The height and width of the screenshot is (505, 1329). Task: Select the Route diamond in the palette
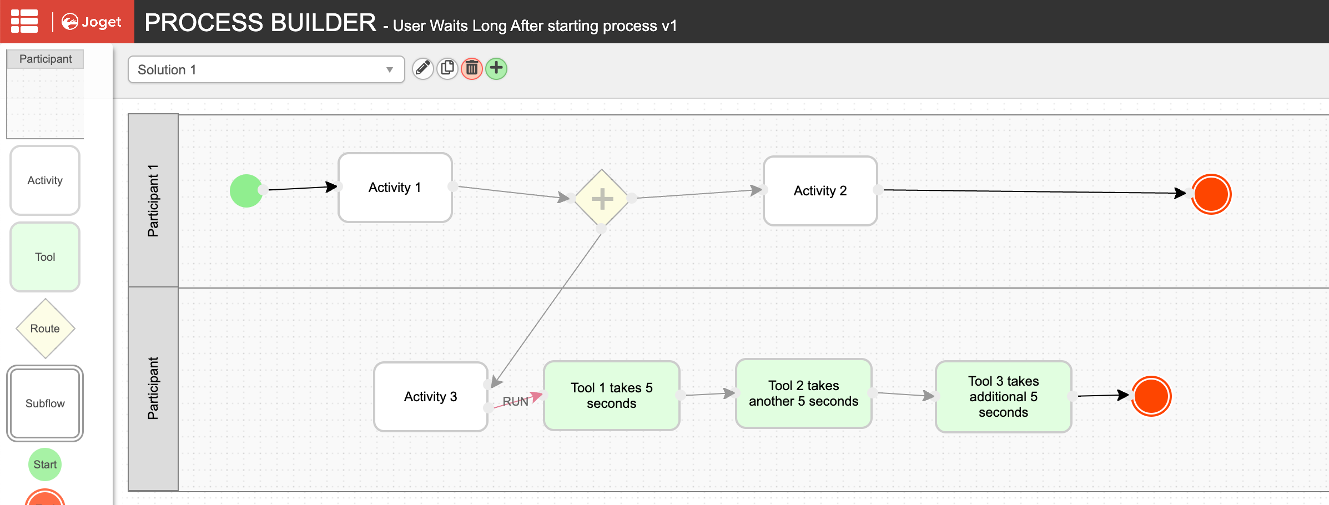(45, 329)
